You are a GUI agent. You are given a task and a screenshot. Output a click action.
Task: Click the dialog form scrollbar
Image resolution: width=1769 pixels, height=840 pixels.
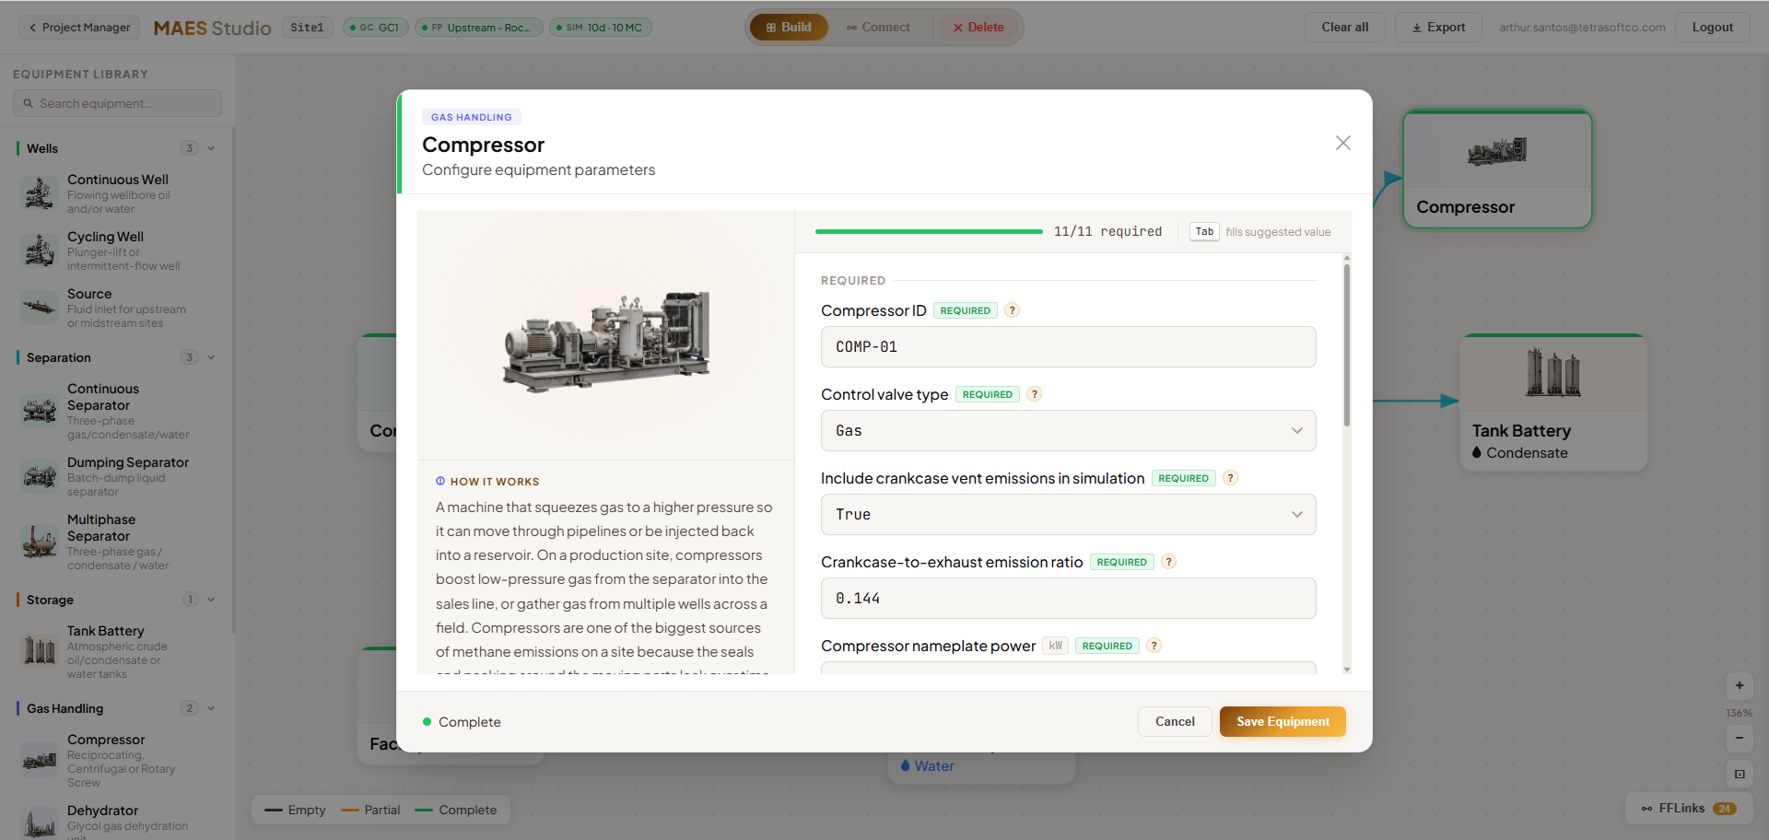click(1347, 345)
